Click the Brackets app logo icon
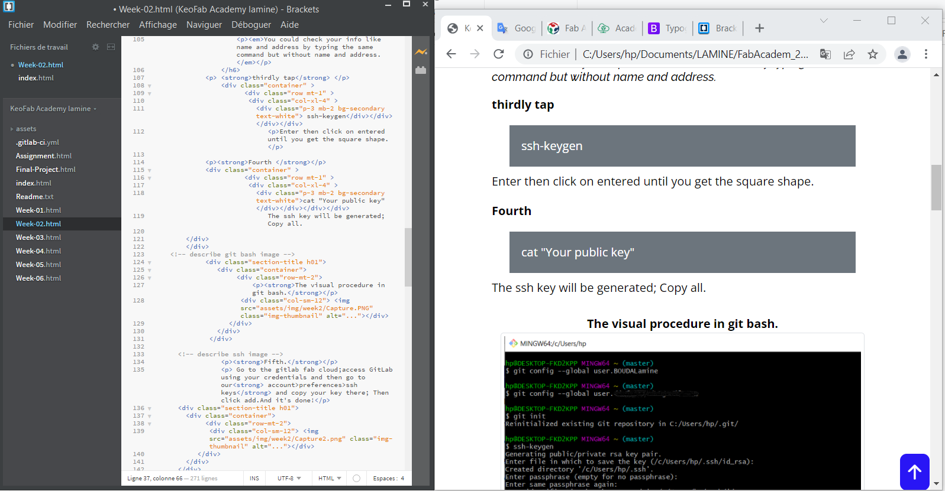Image resolution: width=945 pixels, height=491 pixels. click(x=9, y=7)
